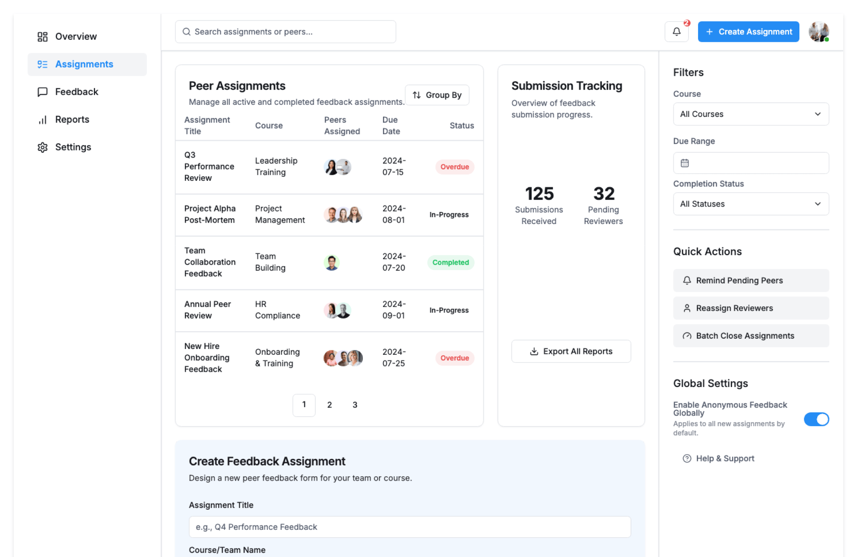Click peer avatars for Project Alpha Post-Mortem
Screen dimensions: 857x557
pos(342,215)
